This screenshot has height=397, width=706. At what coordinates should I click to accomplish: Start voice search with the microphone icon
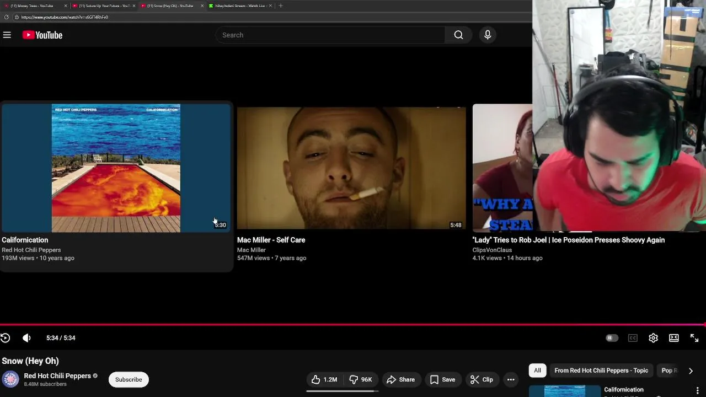pyautogui.click(x=488, y=35)
